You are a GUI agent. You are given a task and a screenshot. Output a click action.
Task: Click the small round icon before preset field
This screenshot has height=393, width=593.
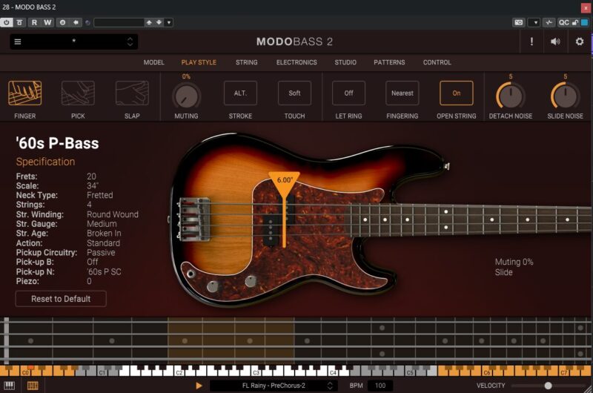pyautogui.click(x=87, y=23)
